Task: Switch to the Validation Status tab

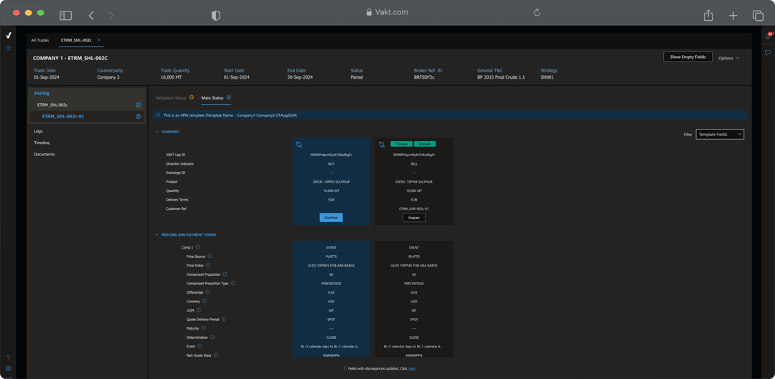Action: (x=171, y=97)
